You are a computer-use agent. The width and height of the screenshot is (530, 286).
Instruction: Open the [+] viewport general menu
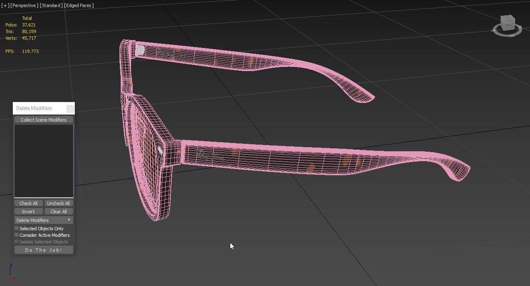(5, 5)
